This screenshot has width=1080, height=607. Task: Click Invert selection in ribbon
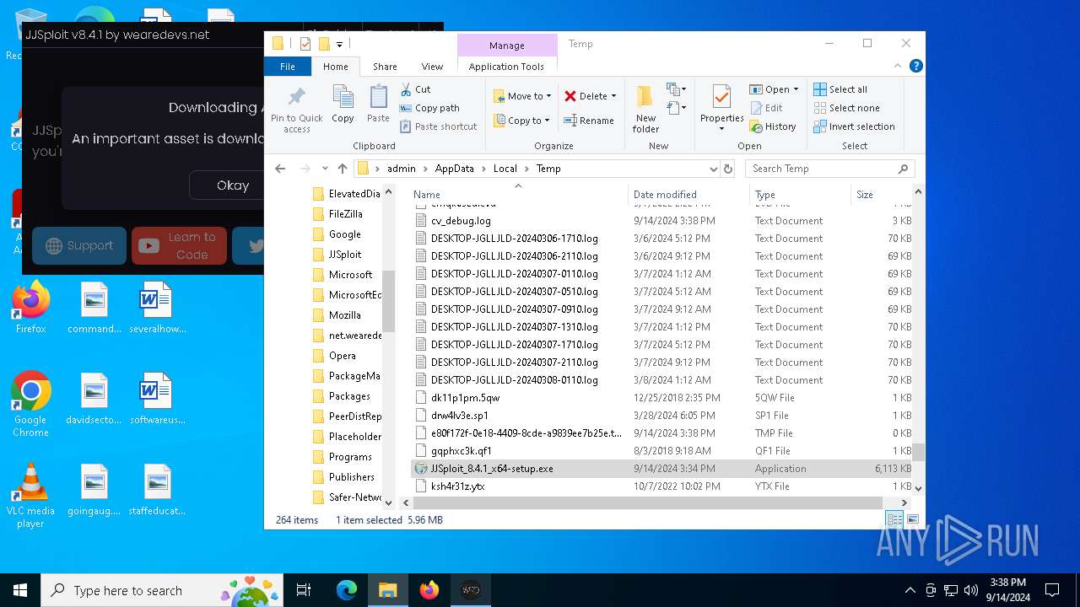pos(854,126)
